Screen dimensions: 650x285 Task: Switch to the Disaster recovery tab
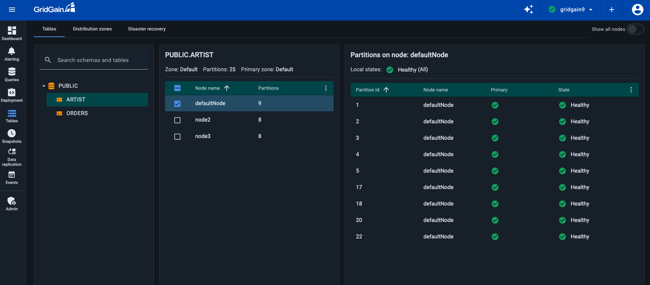click(147, 29)
